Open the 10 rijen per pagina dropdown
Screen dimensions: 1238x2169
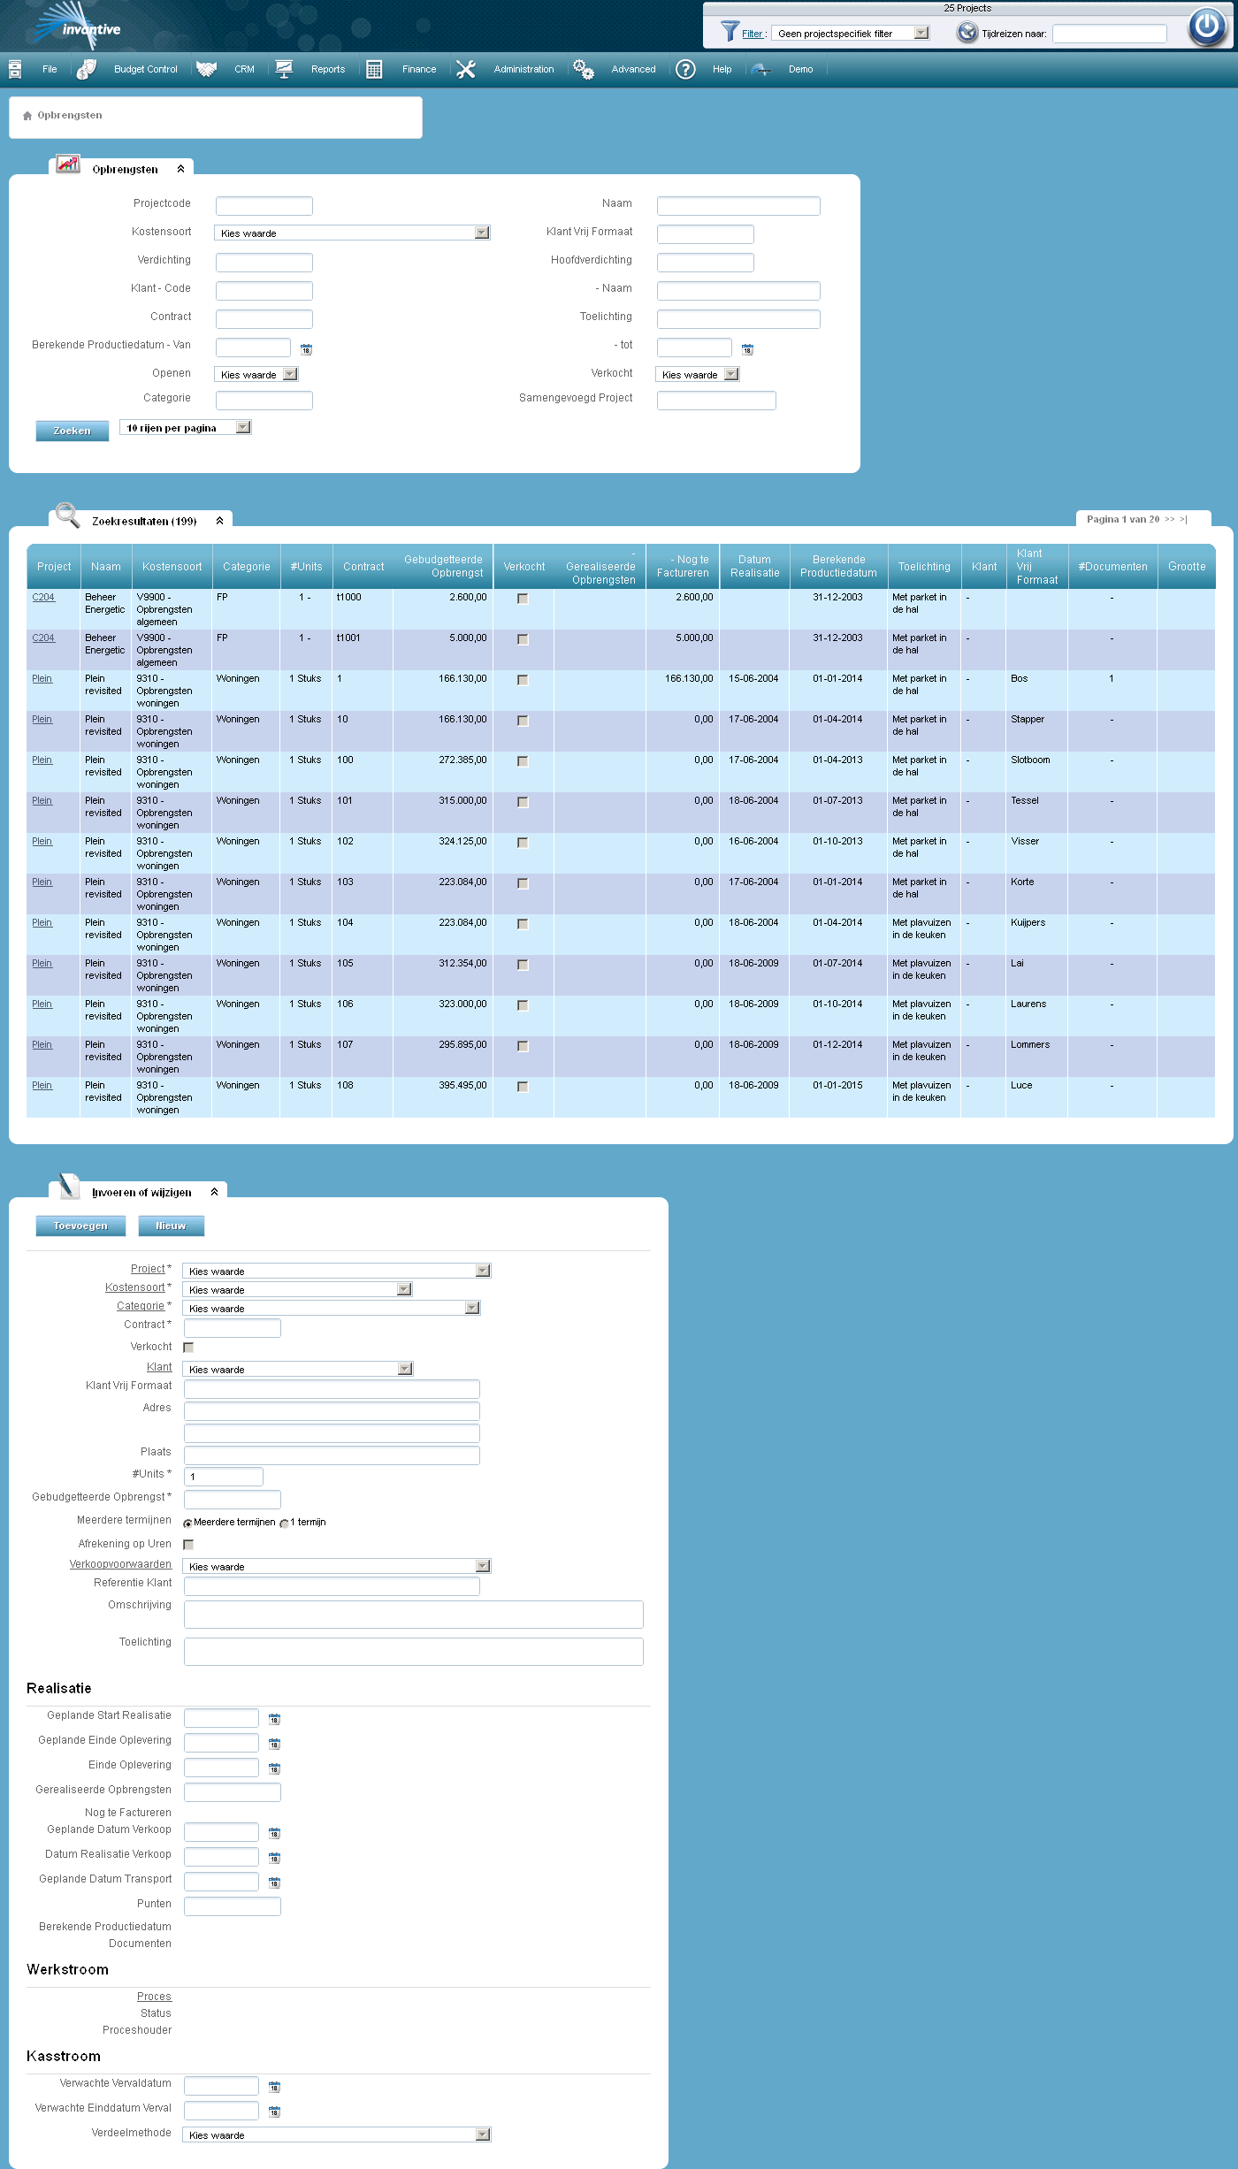(186, 427)
